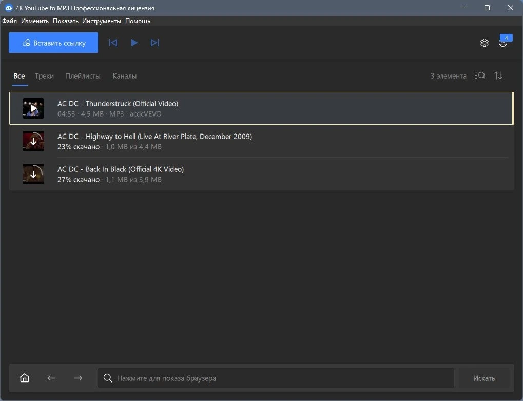523x401 pixels.
Task: Click the 27% скачано status text
Action: pyautogui.click(x=79, y=180)
